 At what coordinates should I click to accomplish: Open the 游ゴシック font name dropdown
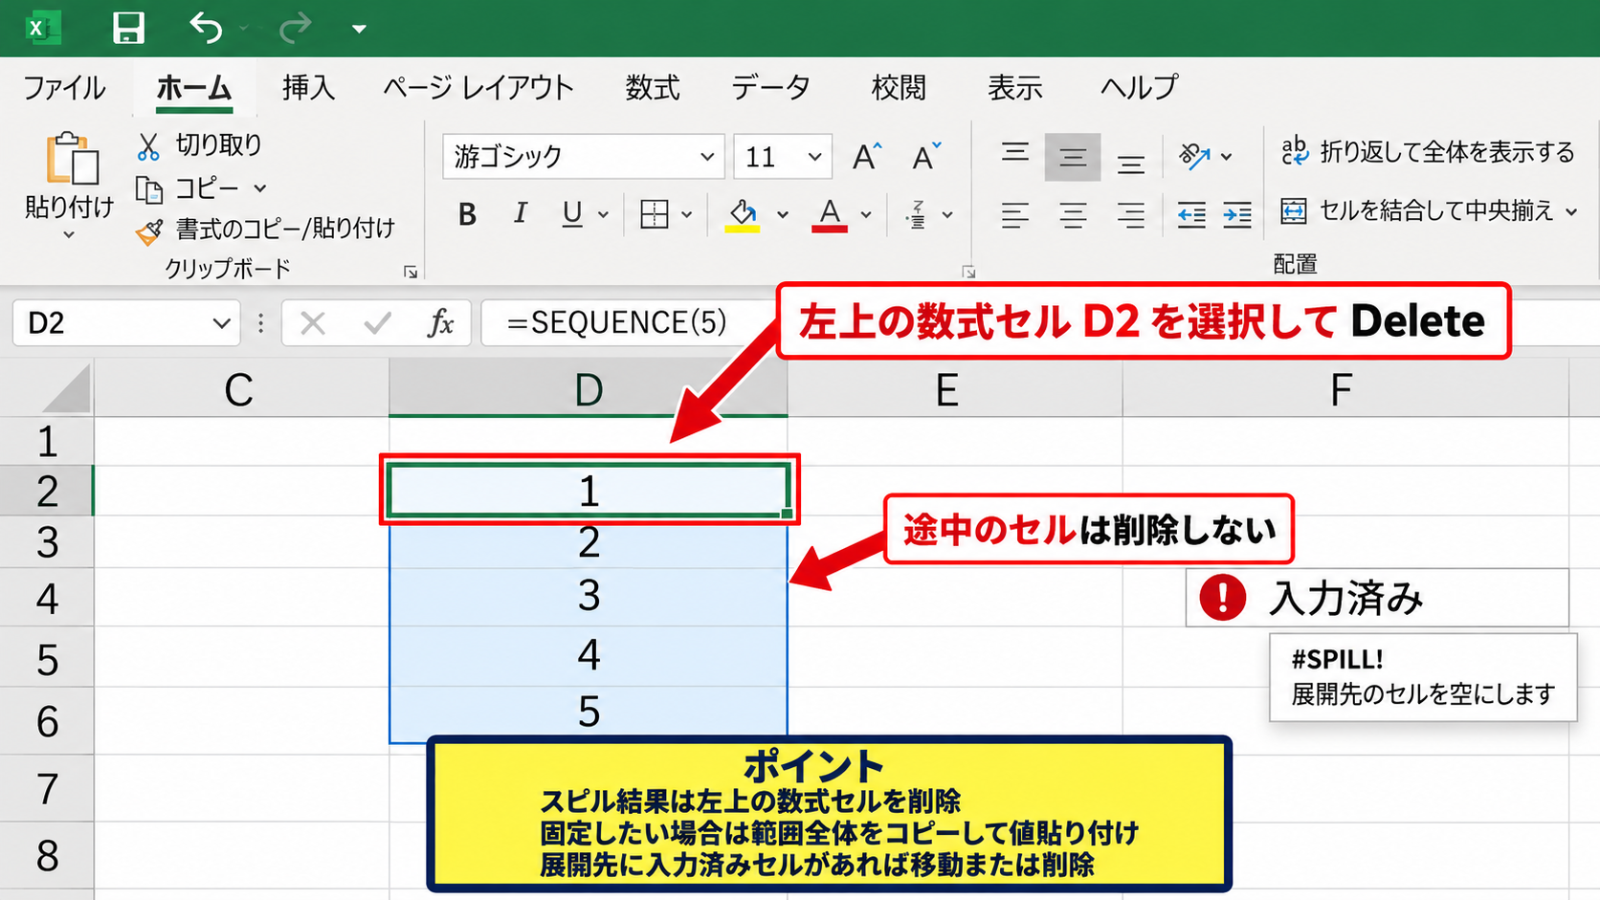click(x=707, y=157)
